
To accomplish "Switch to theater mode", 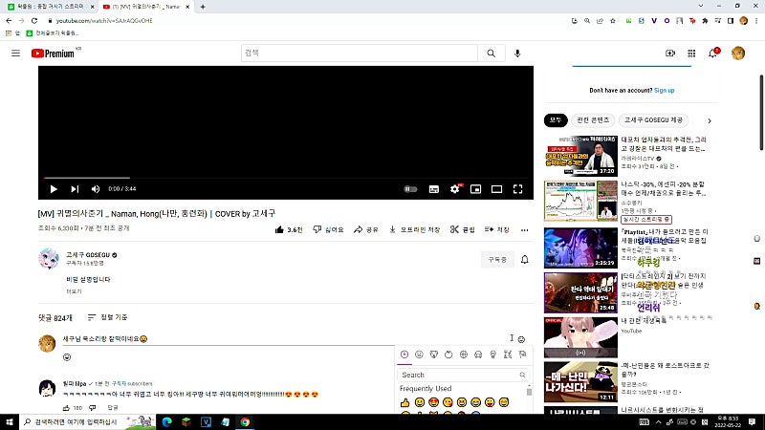I will [496, 189].
